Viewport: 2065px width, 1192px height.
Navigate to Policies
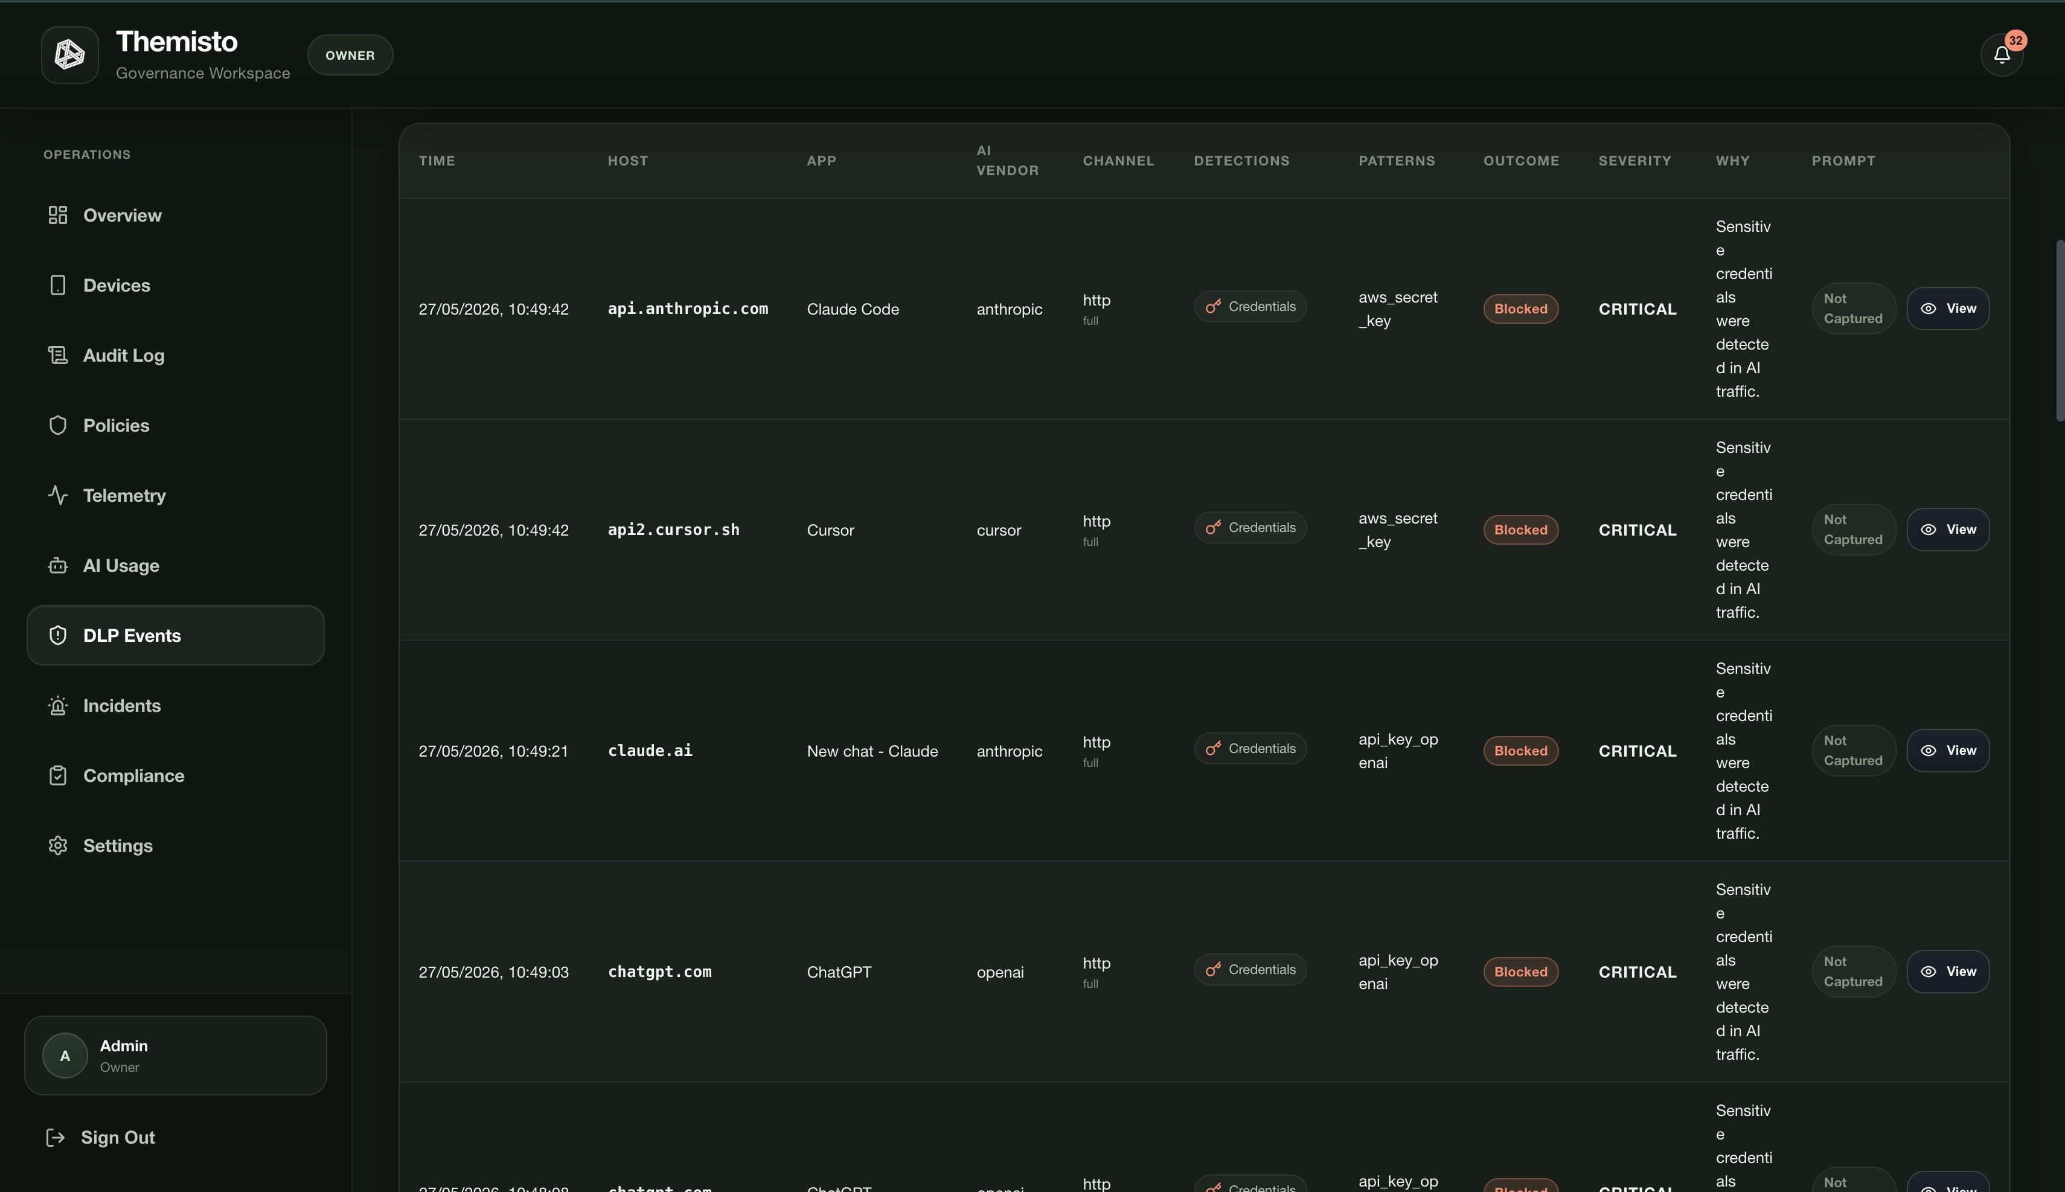tap(175, 425)
